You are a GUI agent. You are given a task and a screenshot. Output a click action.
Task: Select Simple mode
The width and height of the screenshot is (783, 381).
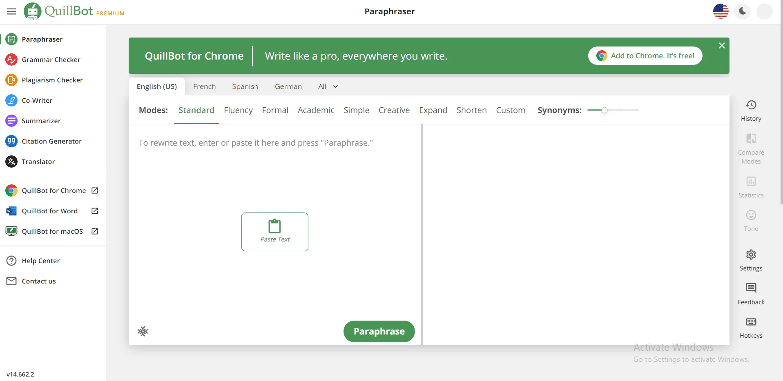pos(356,110)
